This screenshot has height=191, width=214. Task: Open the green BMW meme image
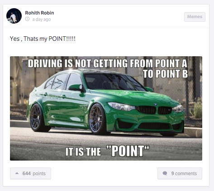click(106, 108)
